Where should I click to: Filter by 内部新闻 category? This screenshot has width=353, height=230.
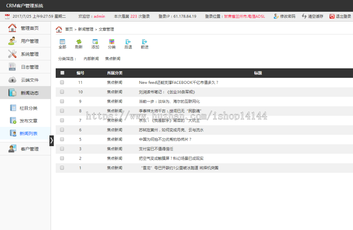click(91, 59)
